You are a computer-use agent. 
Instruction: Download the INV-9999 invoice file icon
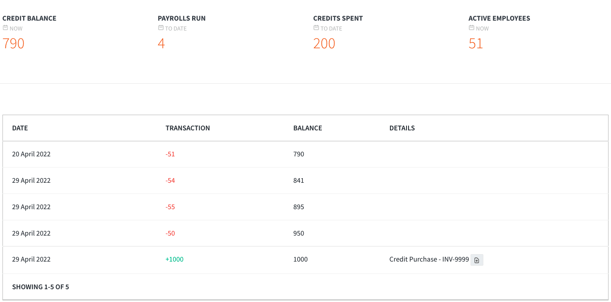pos(477,260)
